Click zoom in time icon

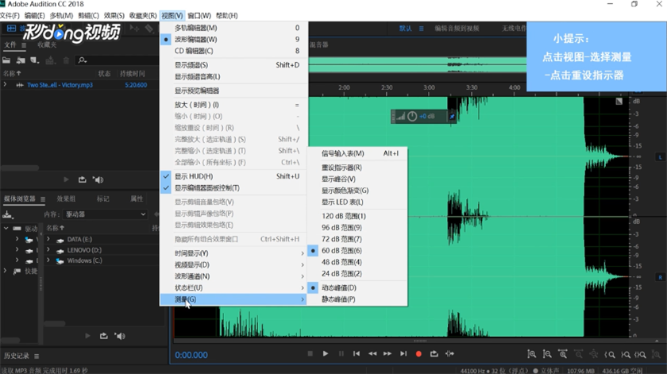point(563,354)
